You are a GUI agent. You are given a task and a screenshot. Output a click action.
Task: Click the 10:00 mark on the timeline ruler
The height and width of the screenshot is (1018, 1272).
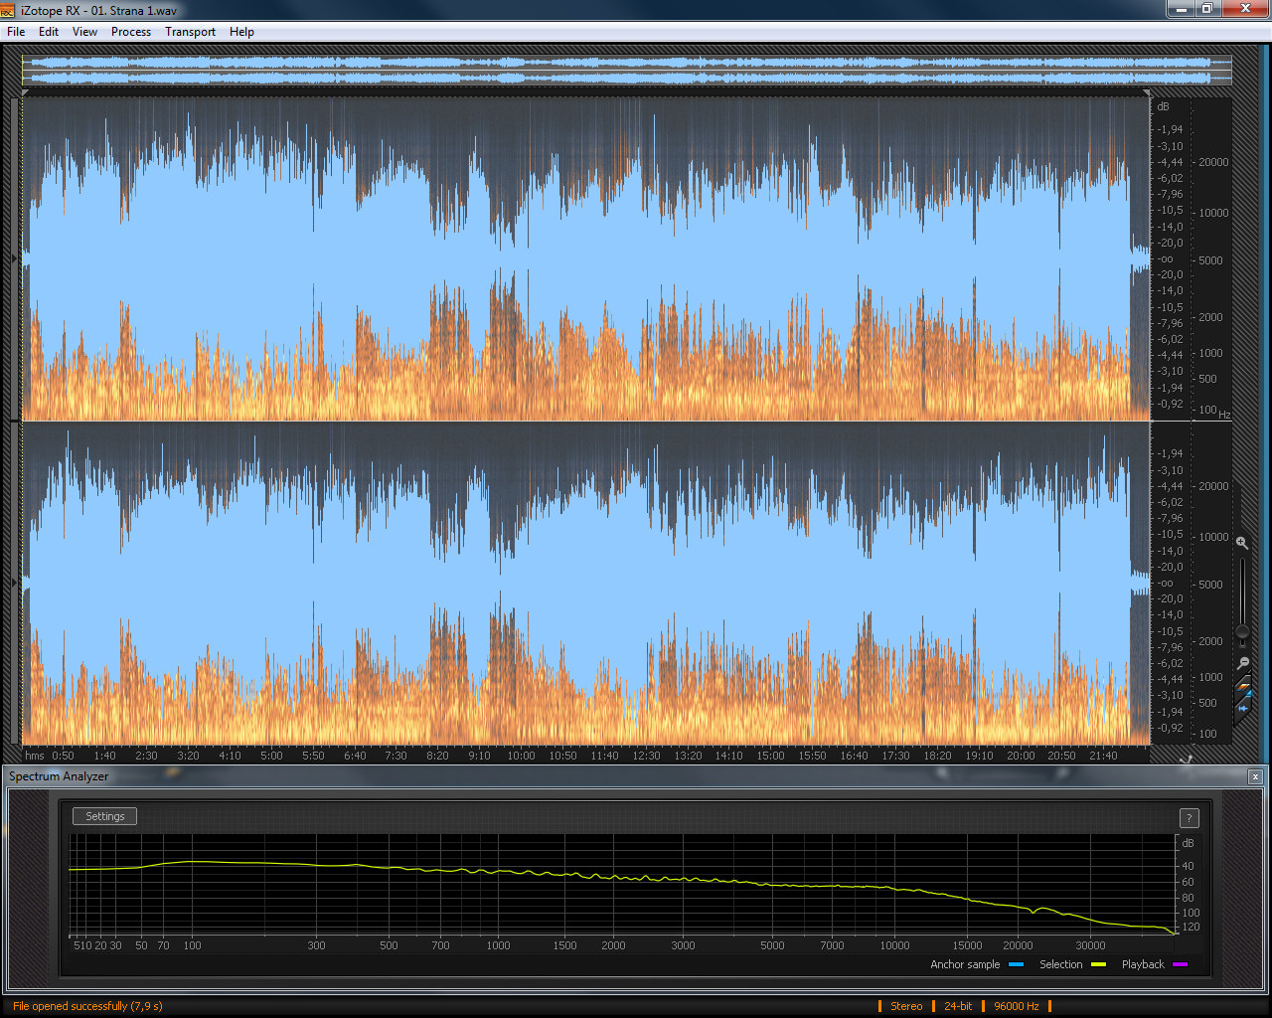click(521, 756)
